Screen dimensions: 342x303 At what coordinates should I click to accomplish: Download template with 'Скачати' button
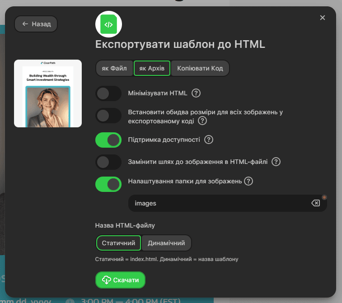(120, 280)
